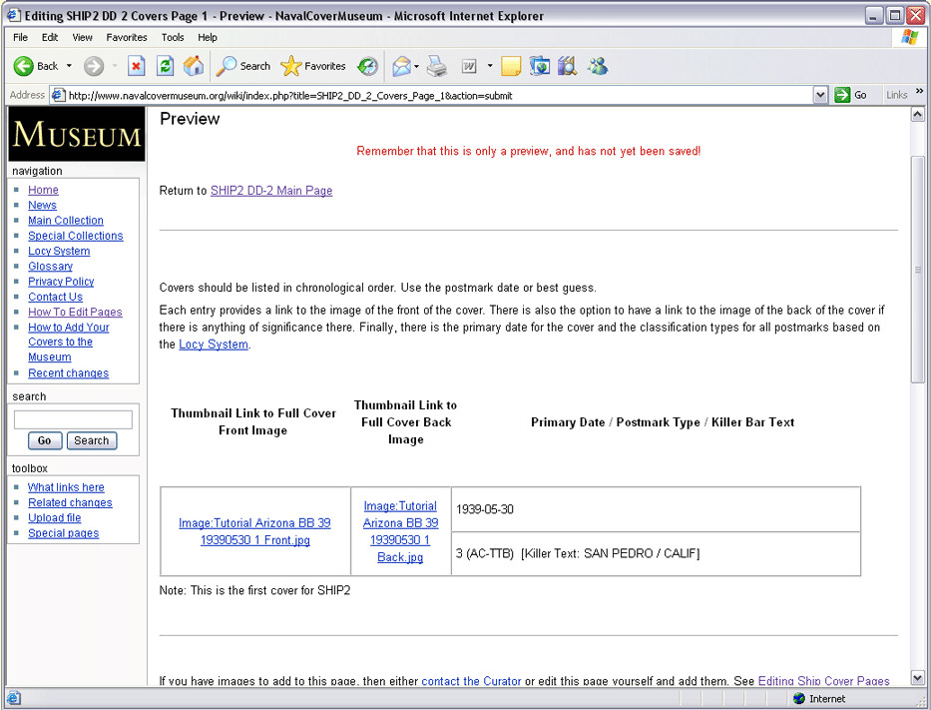Click the vertical scrollbar down arrow
Screen dimensions: 931x710
pos(918,678)
